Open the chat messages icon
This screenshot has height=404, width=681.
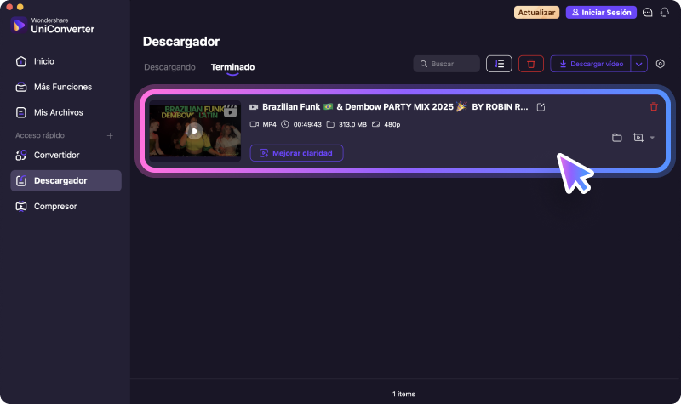(648, 13)
